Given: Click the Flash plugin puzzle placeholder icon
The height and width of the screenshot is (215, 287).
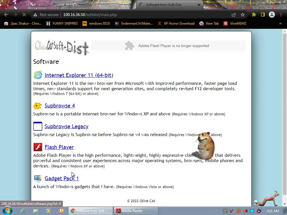Looking at the screenshot, I should point(129,46).
